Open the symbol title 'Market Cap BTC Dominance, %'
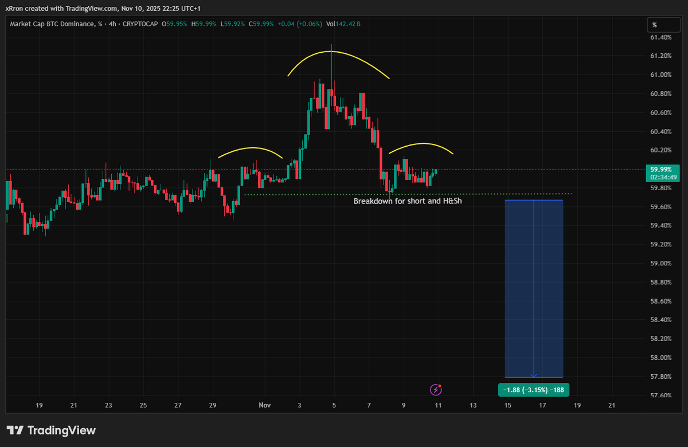This screenshot has width=688, height=447. coord(56,23)
